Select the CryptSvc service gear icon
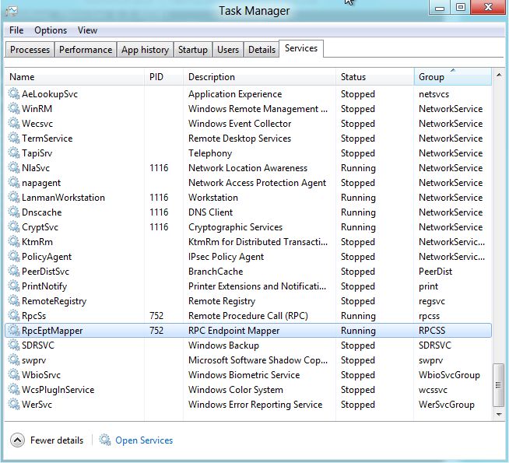Viewport: 509px width, 463px height. click(x=14, y=227)
